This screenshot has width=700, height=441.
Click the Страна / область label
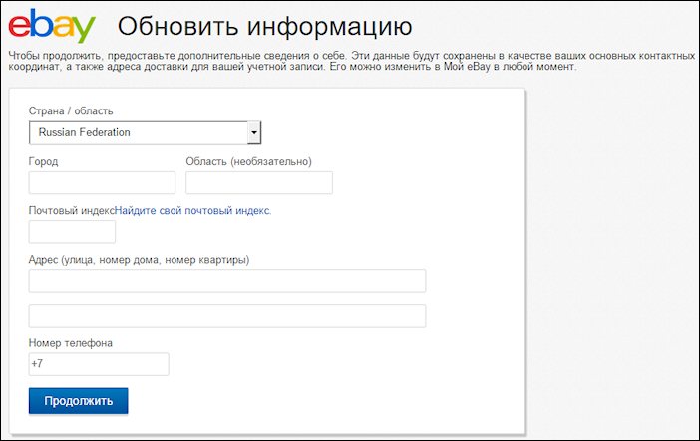(x=71, y=111)
